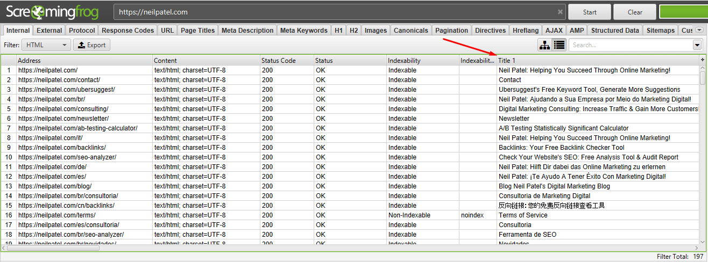
Task: Select the https://neilpatel.com/cn/backlinks/ address
Action: pos(66,206)
